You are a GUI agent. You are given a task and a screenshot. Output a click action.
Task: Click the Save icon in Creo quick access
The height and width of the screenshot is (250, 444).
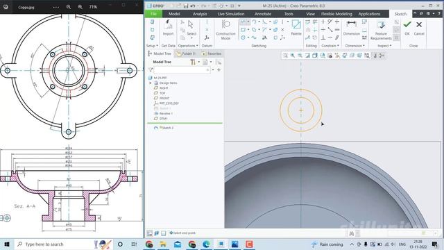(x=185, y=6)
